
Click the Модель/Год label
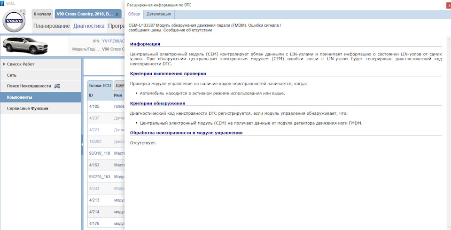[x=86, y=49]
